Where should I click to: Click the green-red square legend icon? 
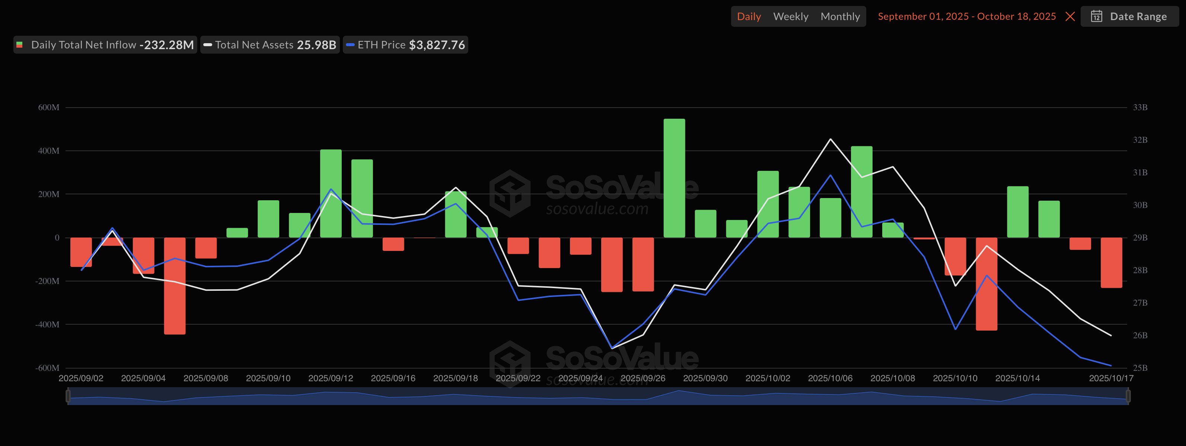tap(20, 45)
